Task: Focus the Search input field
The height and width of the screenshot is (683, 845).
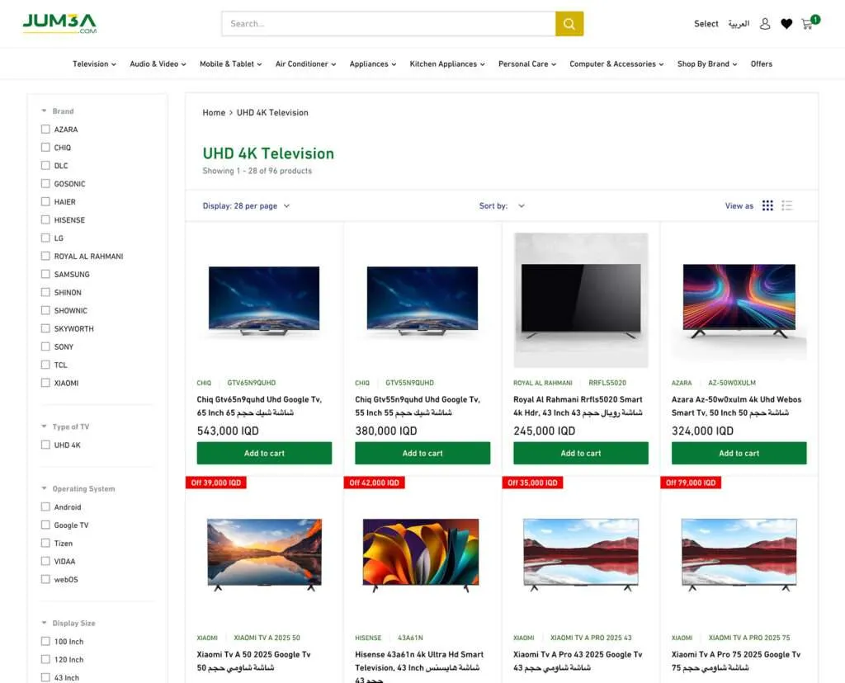Action: point(389,24)
